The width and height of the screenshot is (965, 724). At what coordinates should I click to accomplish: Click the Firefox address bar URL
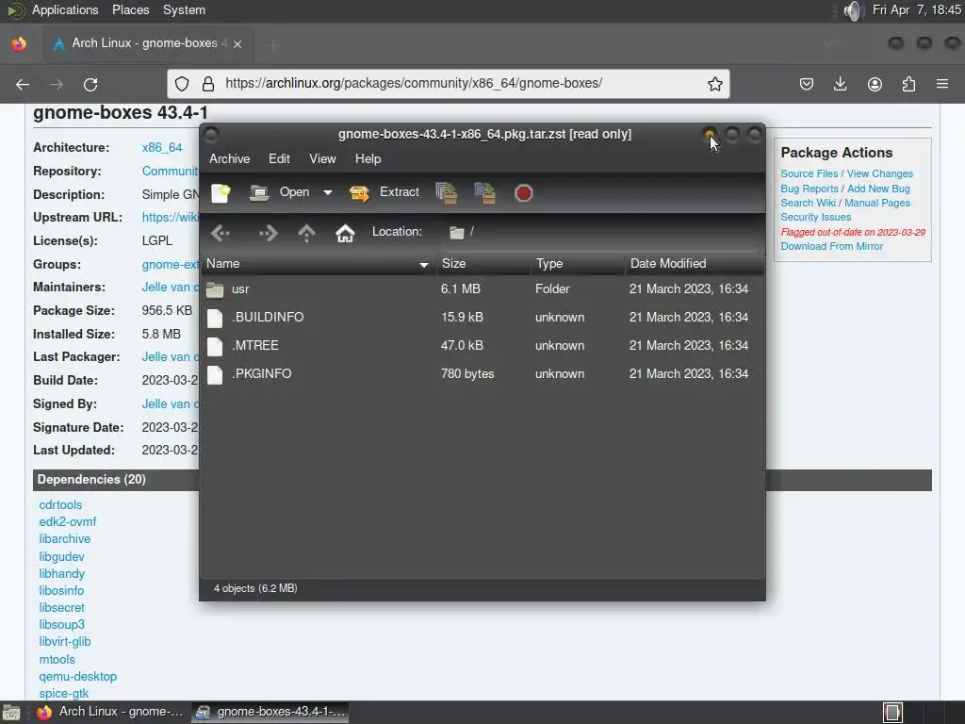pyautogui.click(x=414, y=83)
